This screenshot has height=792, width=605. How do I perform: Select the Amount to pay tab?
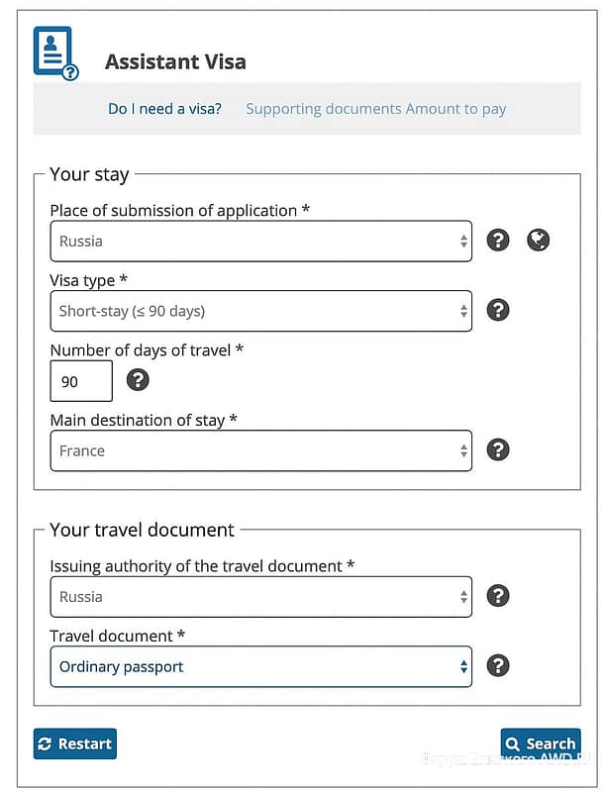(456, 109)
